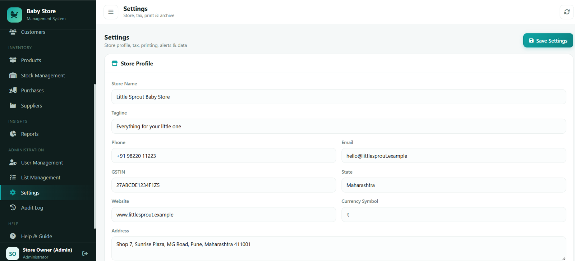Click the logout icon beside Store Owner
575x261 pixels.
[x=85, y=253]
